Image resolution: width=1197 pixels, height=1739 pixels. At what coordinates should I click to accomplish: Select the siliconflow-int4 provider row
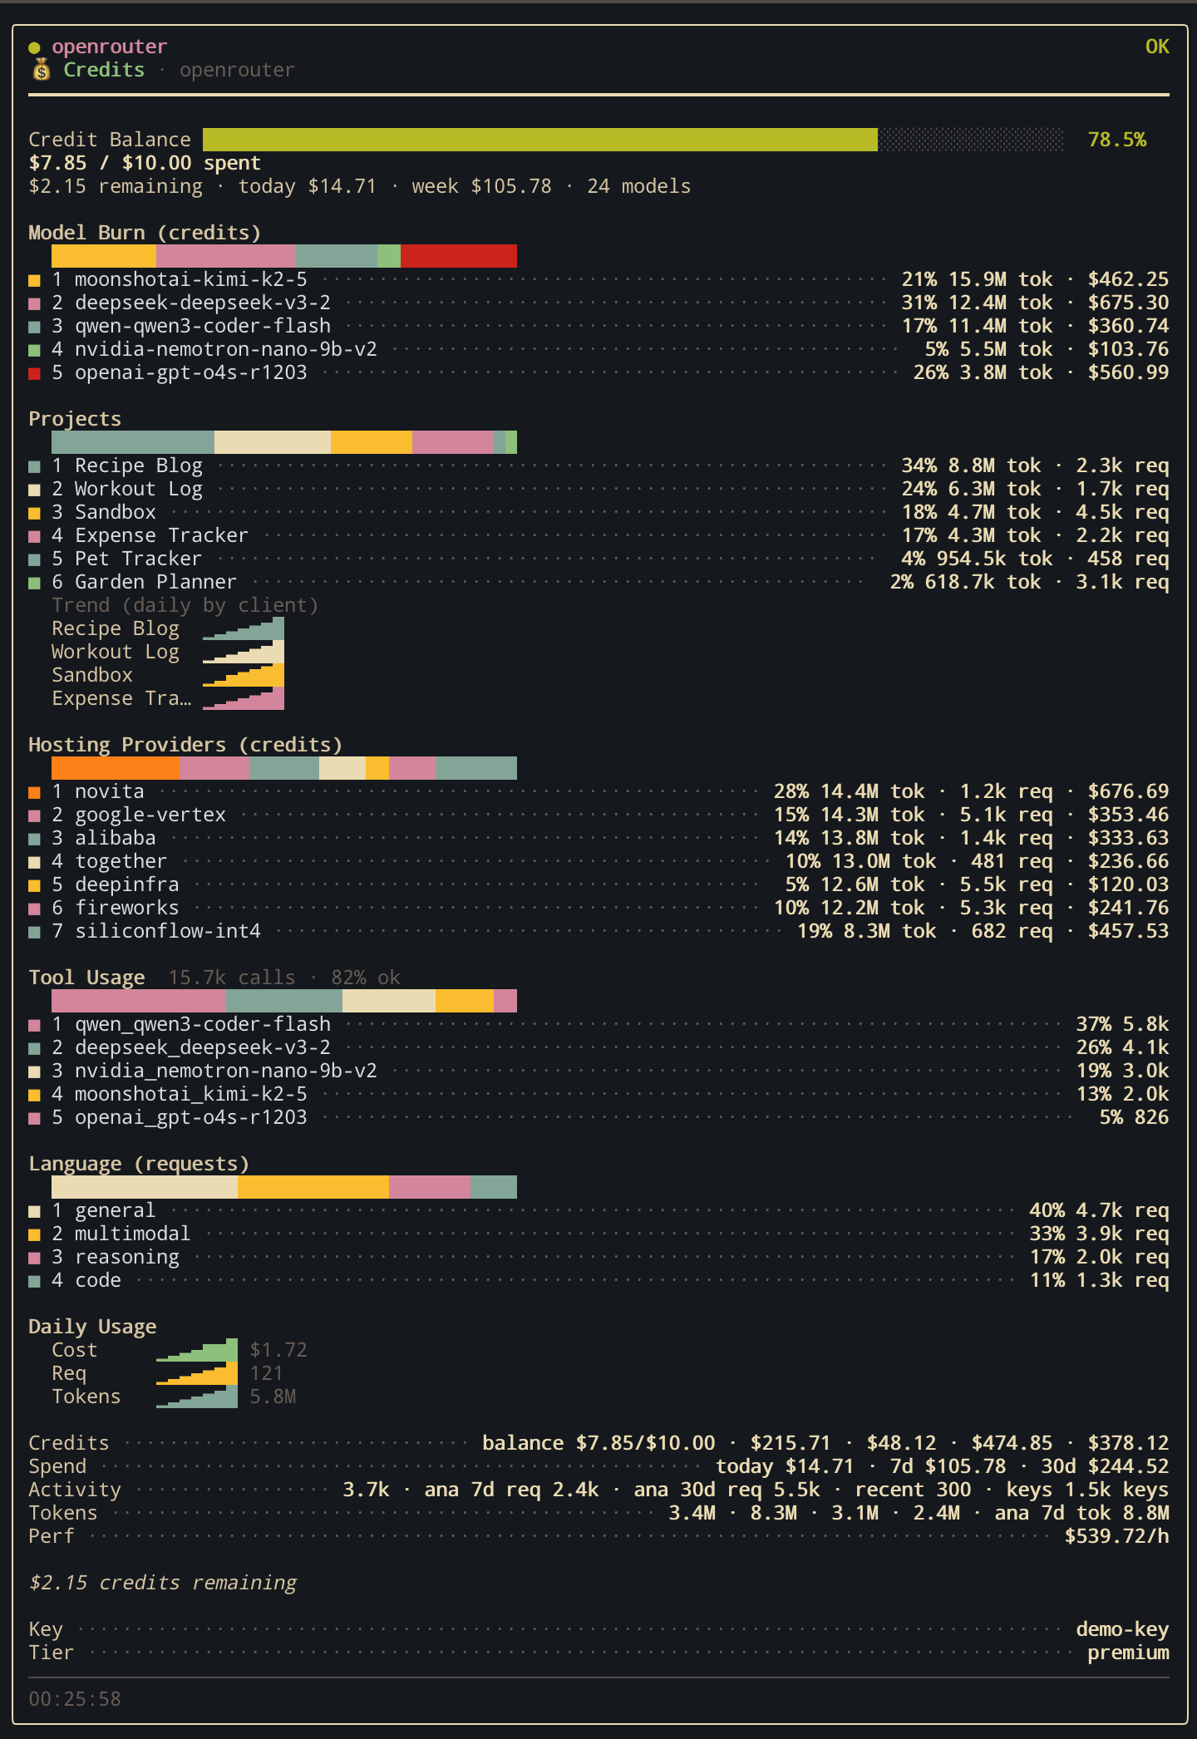click(x=598, y=931)
